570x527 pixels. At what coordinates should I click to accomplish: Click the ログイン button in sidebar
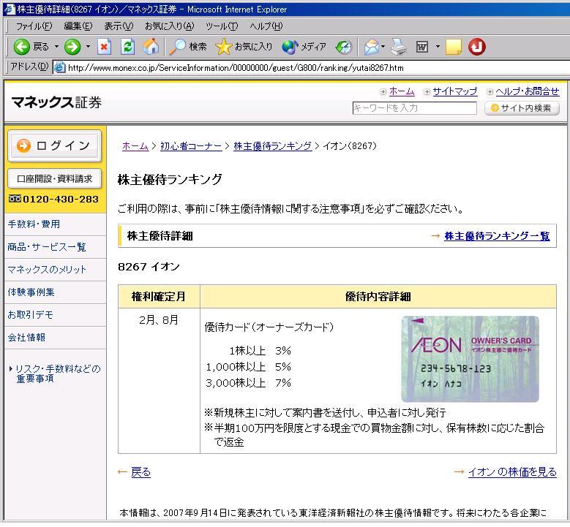pyautogui.click(x=54, y=145)
